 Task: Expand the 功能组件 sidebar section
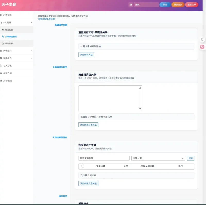[31, 58]
